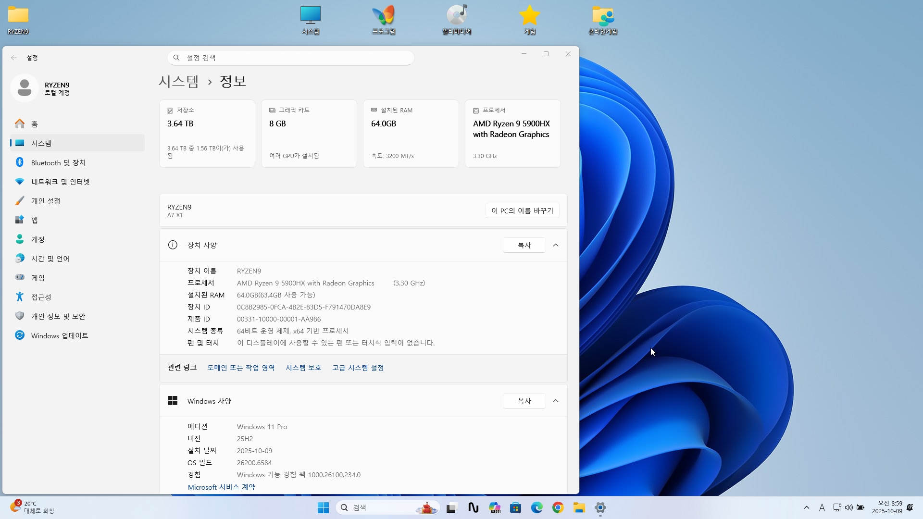Copy the device specifications
Viewport: 923px width, 519px height.
(524, 245)
